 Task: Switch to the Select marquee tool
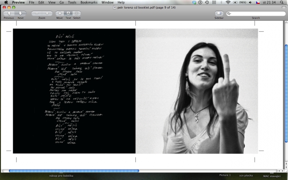coord(77,13)
